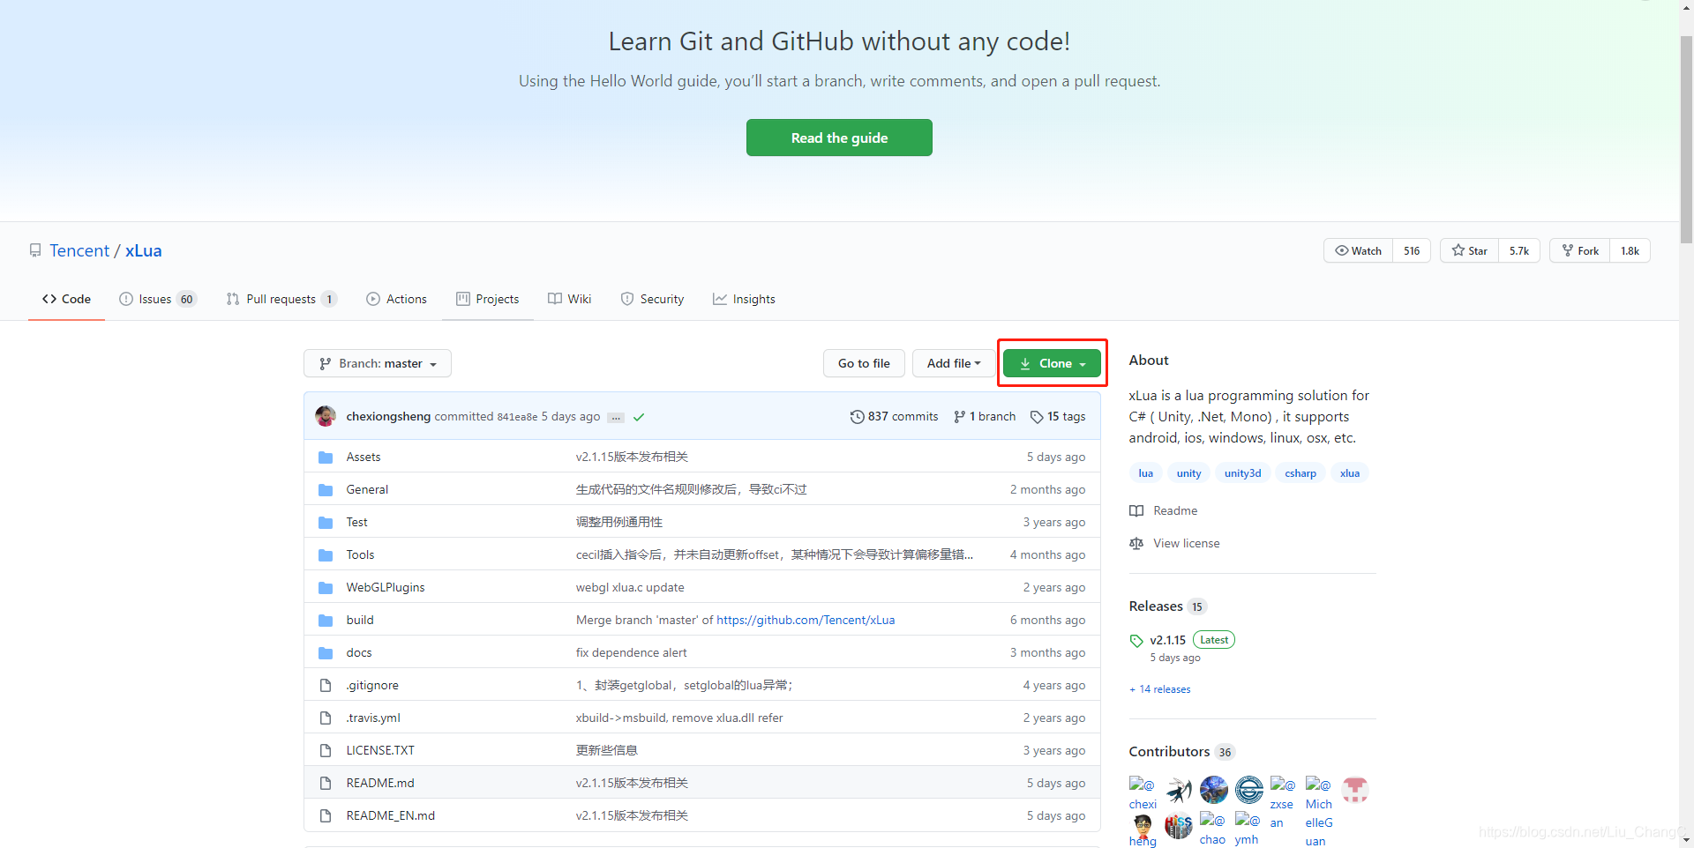Viewport: 1694px width, 848px height.
Task: Open the build folder
Action: coord(360,620)
